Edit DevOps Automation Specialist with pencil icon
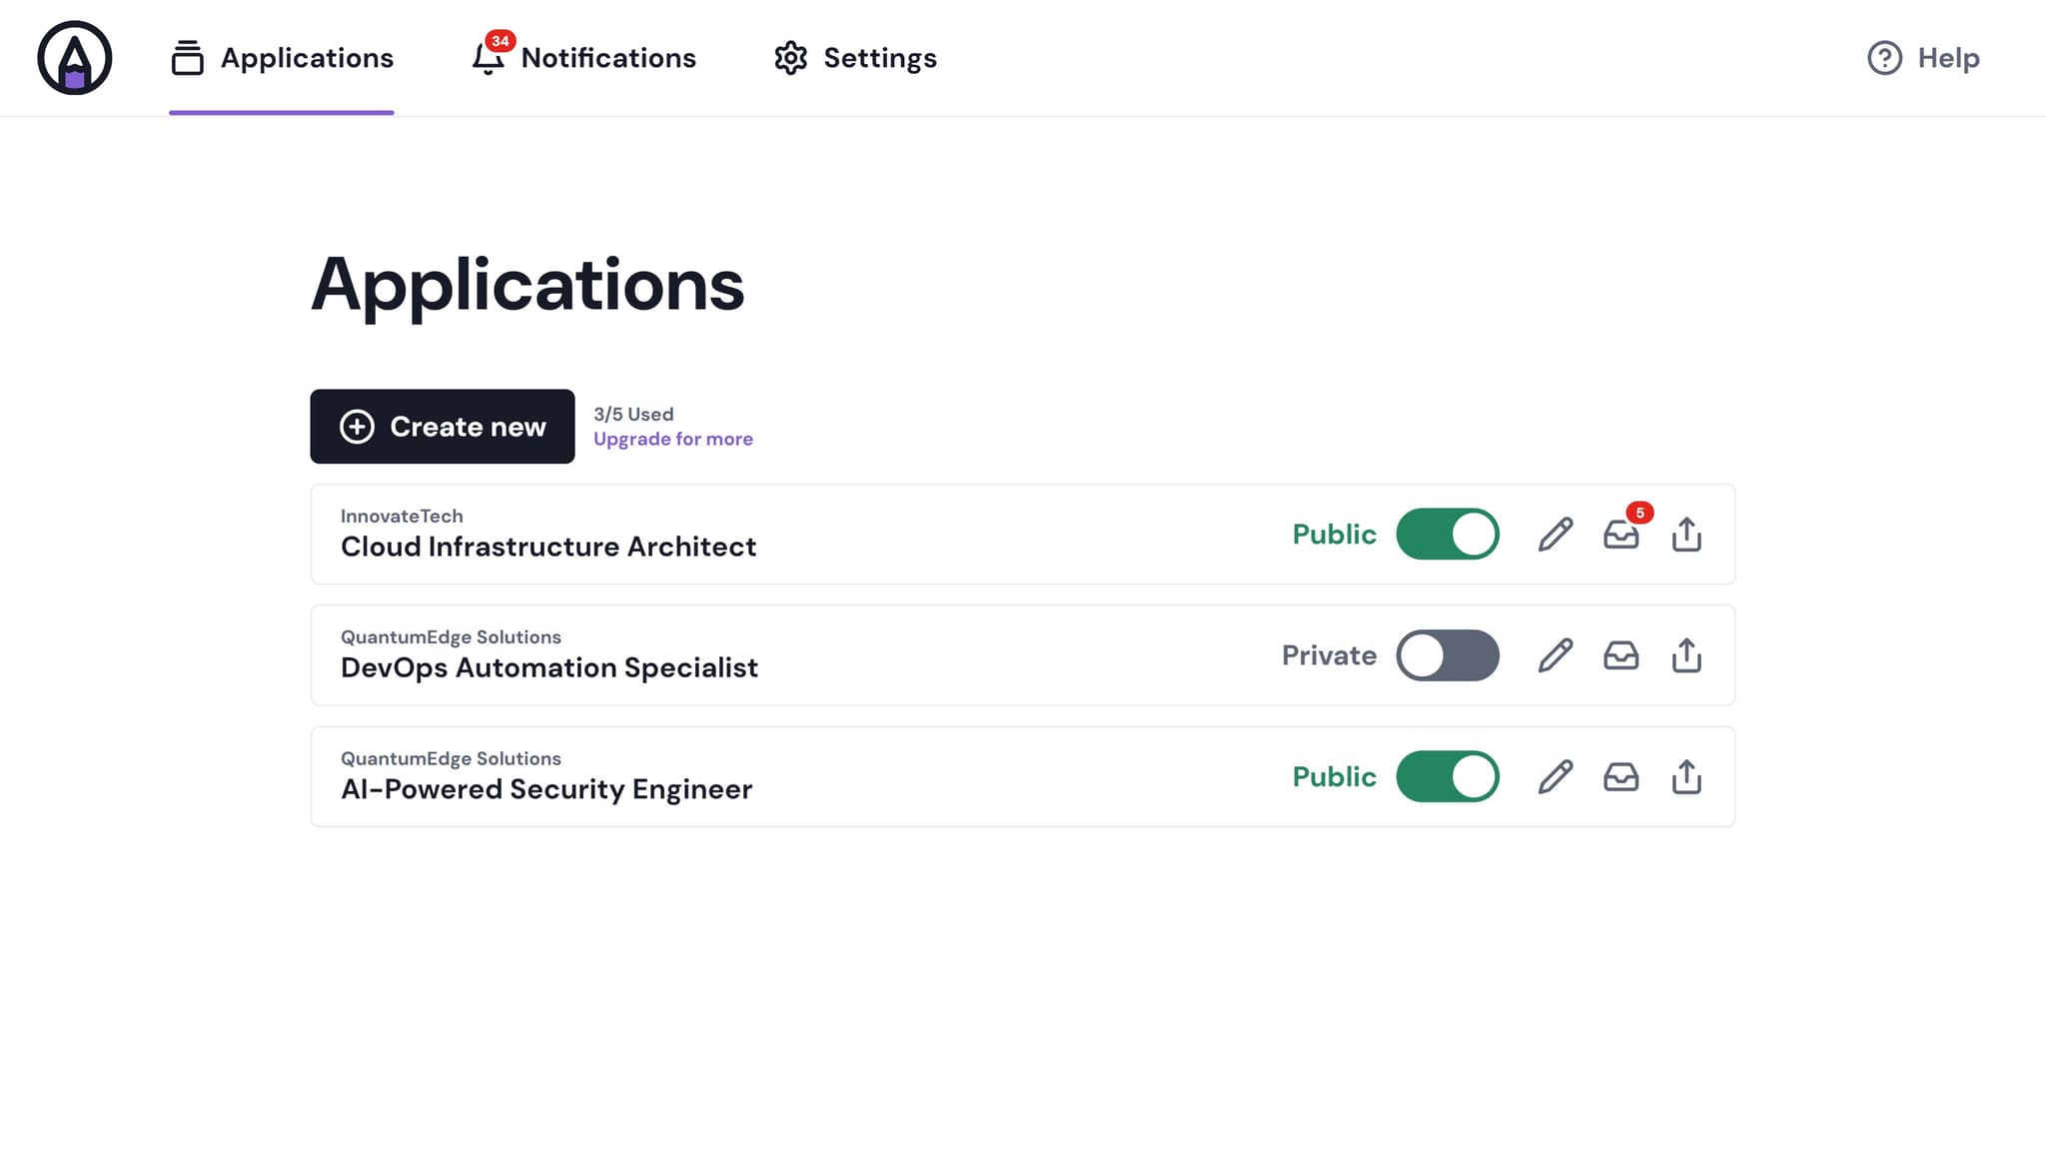This screenshot has height=1151, width=2046. [x=1555, y=655]
